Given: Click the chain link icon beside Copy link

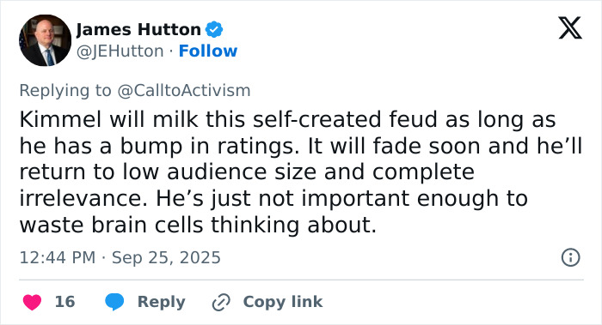Looking at the screenshot, I should [x=221, y=302].
